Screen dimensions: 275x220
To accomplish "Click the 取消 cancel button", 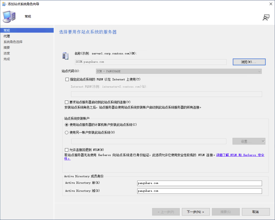I will click(256, 212).
